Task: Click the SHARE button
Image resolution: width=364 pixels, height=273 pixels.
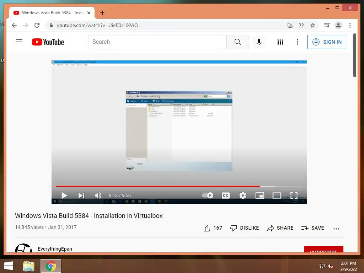Action: pos(280,228)
